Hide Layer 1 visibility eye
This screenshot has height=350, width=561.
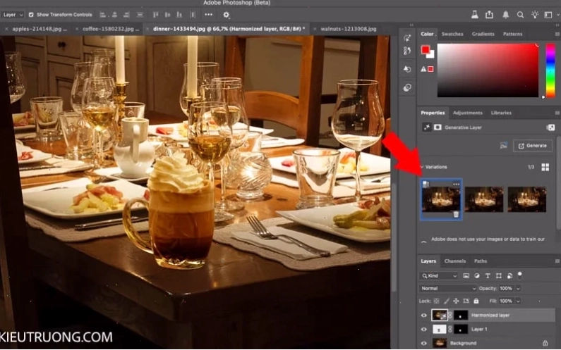424,330
